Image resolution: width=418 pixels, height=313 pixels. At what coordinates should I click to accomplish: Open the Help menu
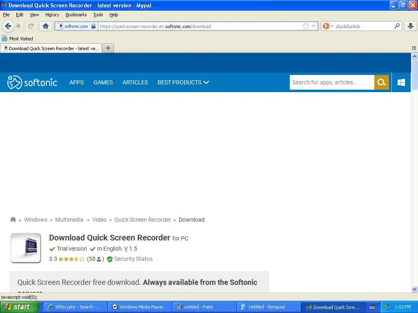113,15
